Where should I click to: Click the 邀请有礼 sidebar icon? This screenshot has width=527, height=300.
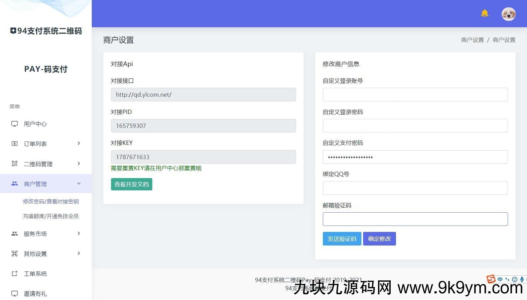tap(15, 293)
